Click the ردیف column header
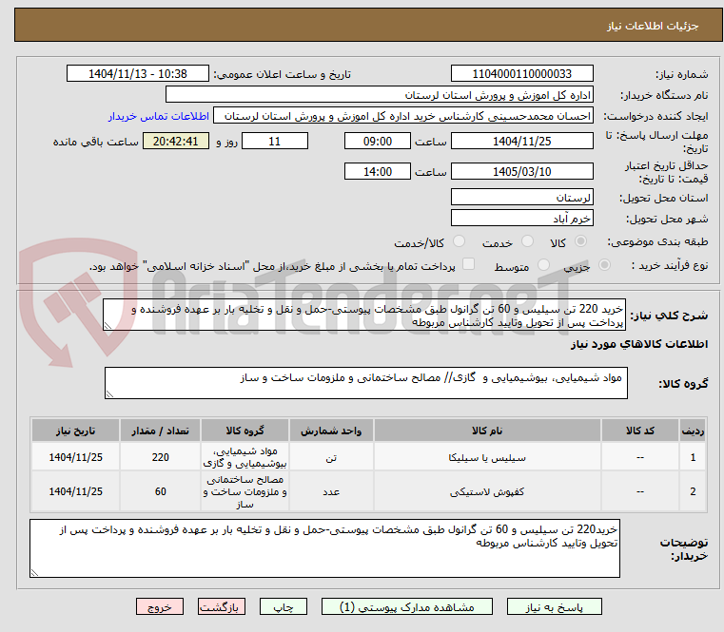Screen dimensions: 724x632 click(x=693, y=431)
